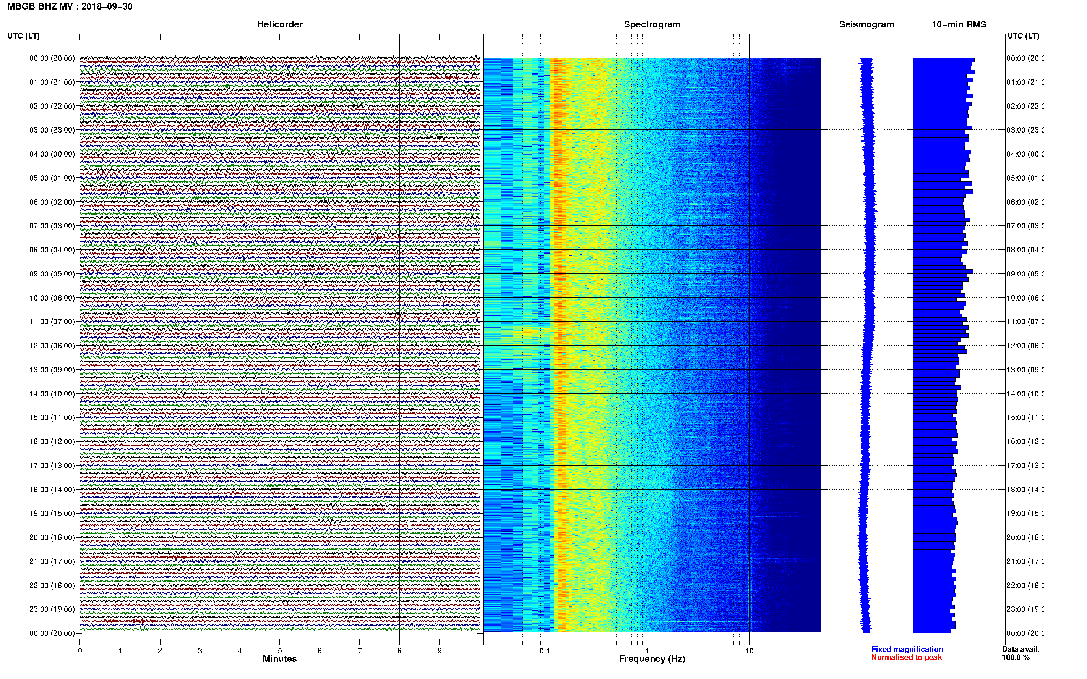
Task: Click left axis label 23:00 (19:00)
Action: click(52, 609)
